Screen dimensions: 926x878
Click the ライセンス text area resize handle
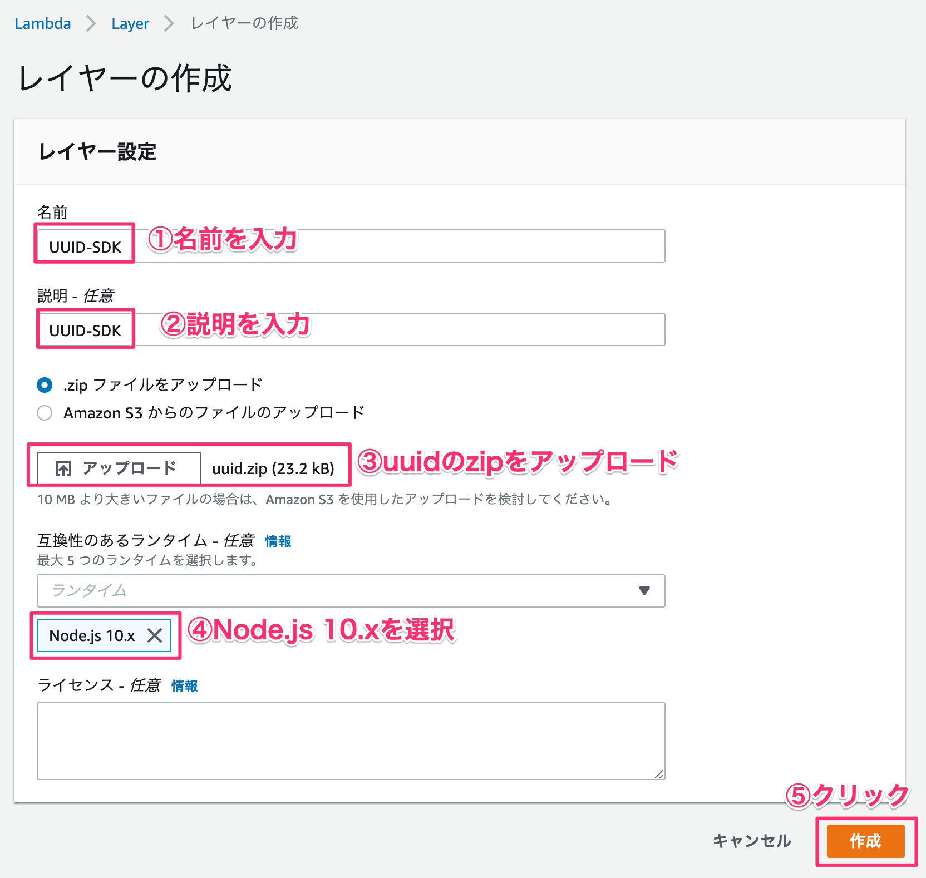click(659, 774)
